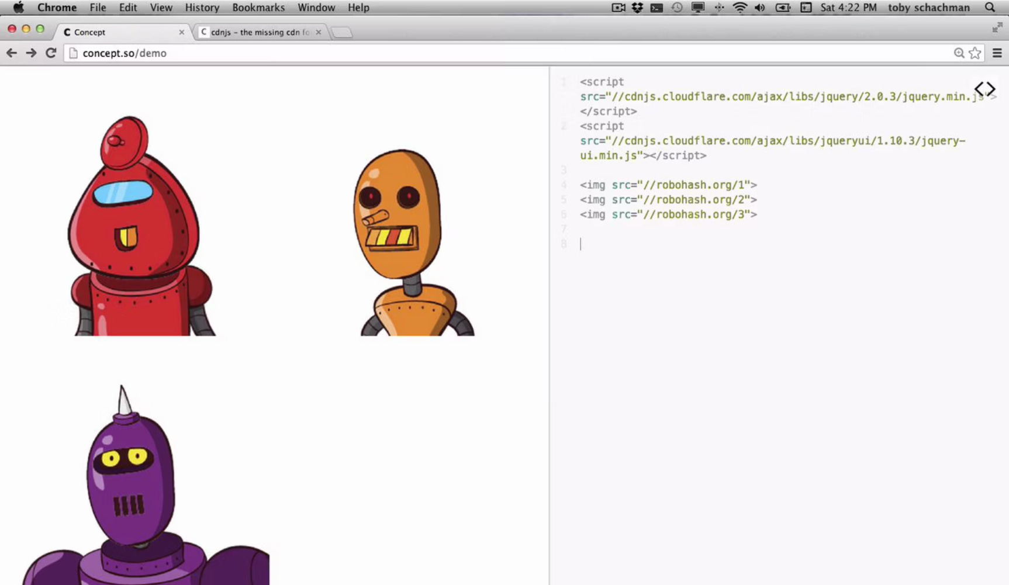1009x585 pixels.
Task: Open the Wi-Fi status menu
Action: click(x=740, y=8)
